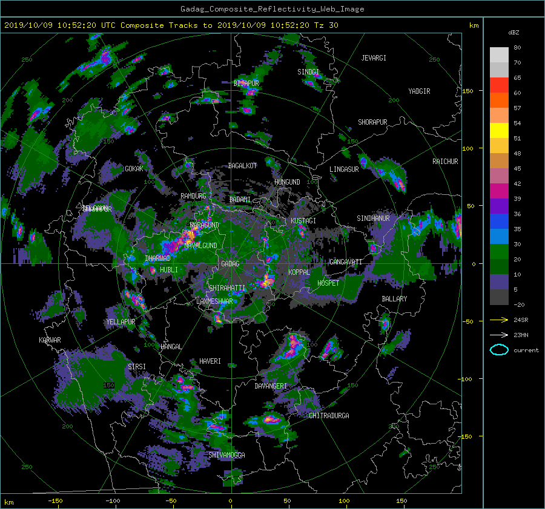This screenshot has width=545, height=509.
Task: Click the dark gray 5 dBZ swatch
Action: click(499, 297)
